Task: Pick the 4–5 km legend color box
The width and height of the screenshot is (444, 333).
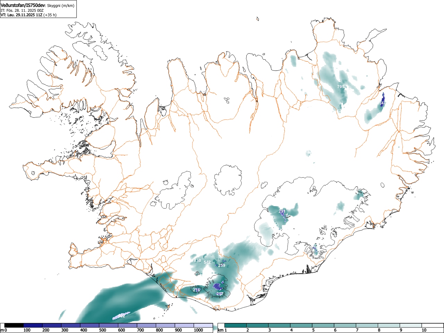Action: tap(301, 325)
